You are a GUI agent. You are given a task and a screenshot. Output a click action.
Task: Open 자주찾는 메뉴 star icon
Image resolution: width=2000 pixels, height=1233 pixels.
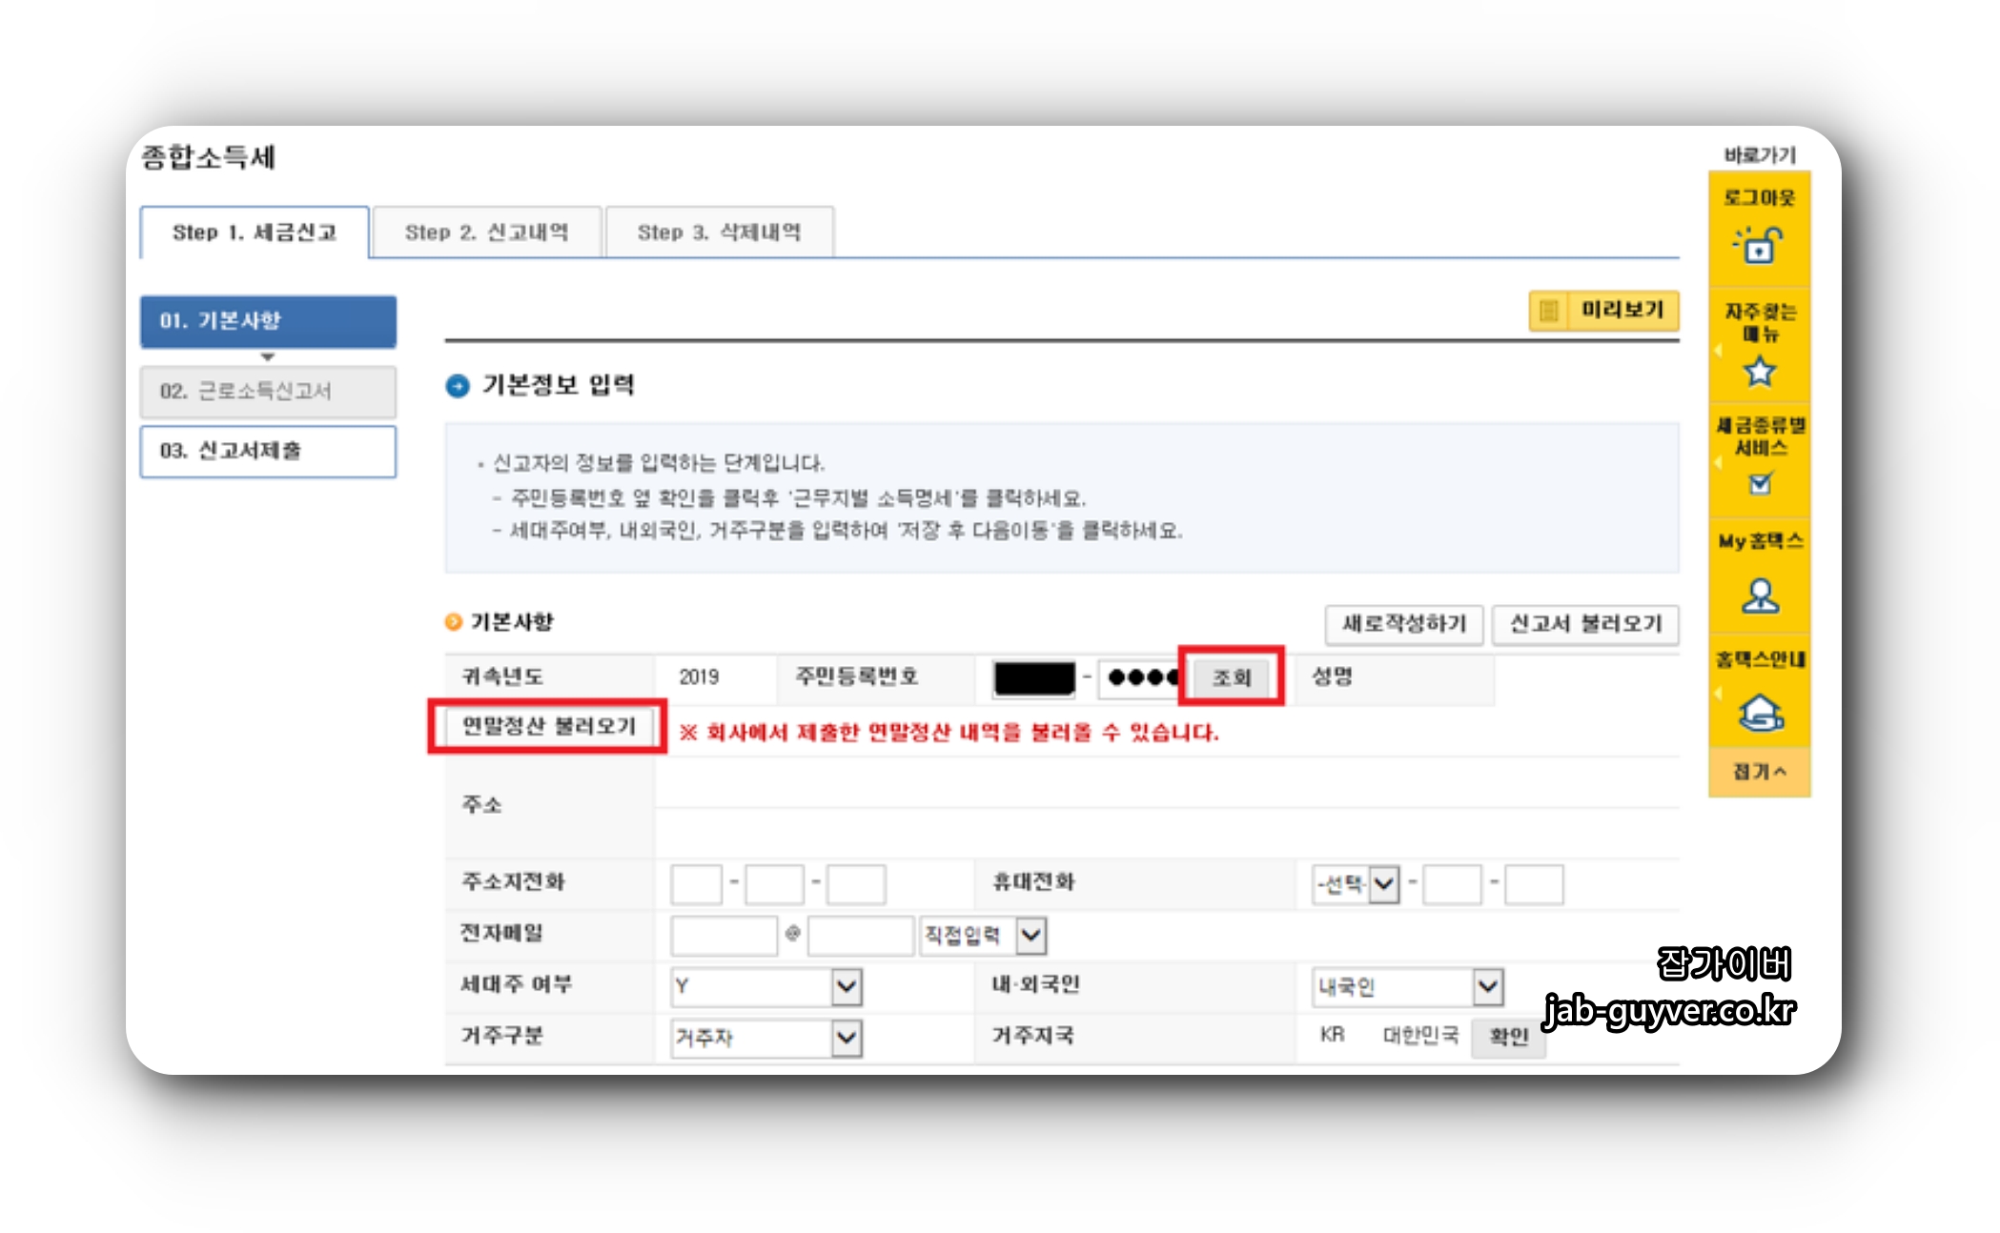pos(1759,371)
